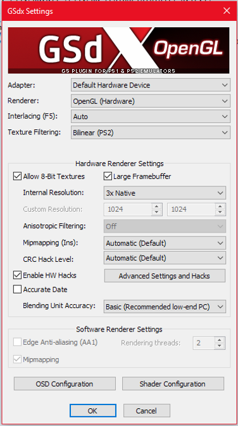Click the "Hardware Renderer Settings" group title

tap(120, 164)
